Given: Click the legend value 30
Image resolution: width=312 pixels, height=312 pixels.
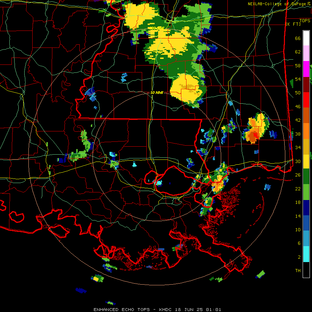Looking at the screenshot, I should pos(298,161).
